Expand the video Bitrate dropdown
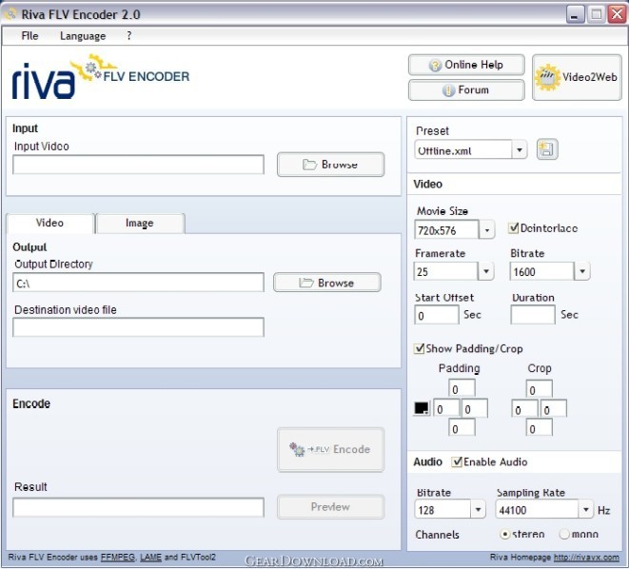Screen dimensions: 629x569 click(x=582, y=271)
